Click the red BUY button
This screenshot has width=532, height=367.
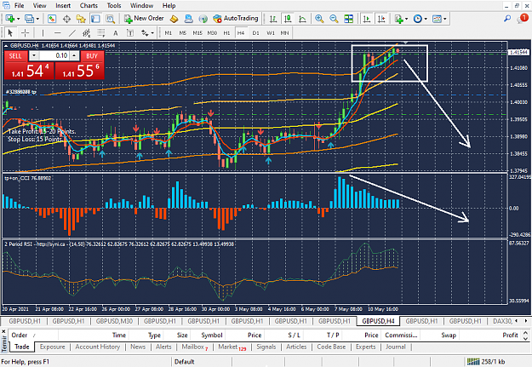(92, 55)
